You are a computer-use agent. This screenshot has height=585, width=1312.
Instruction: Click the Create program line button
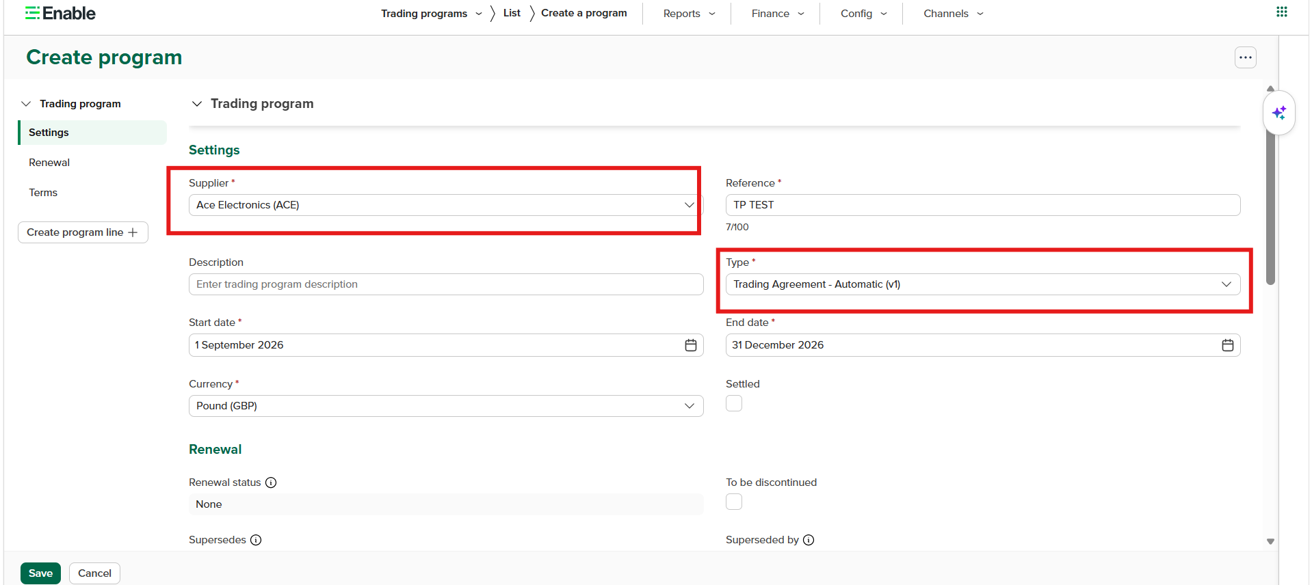[x=83, y=232]
